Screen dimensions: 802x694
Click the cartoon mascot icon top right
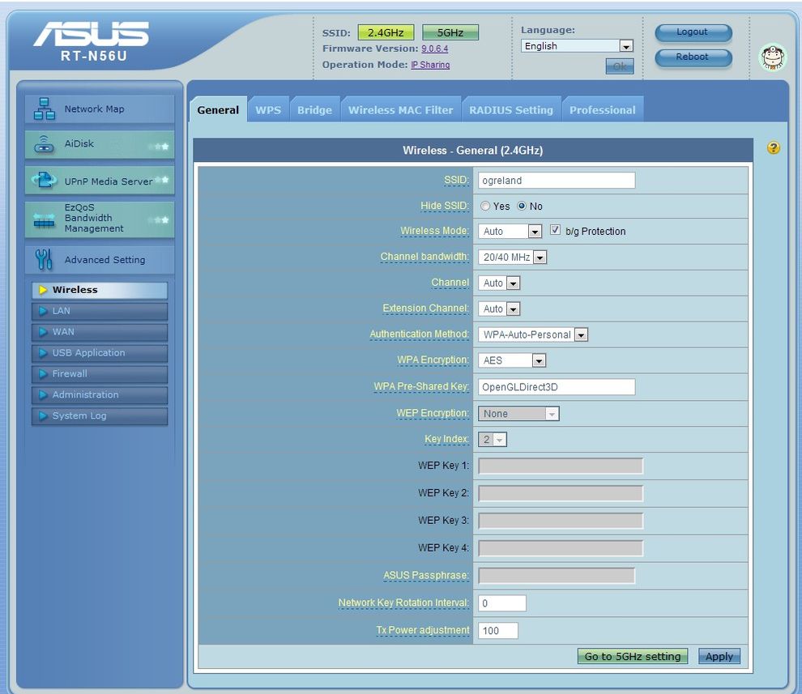coord(773,57)
